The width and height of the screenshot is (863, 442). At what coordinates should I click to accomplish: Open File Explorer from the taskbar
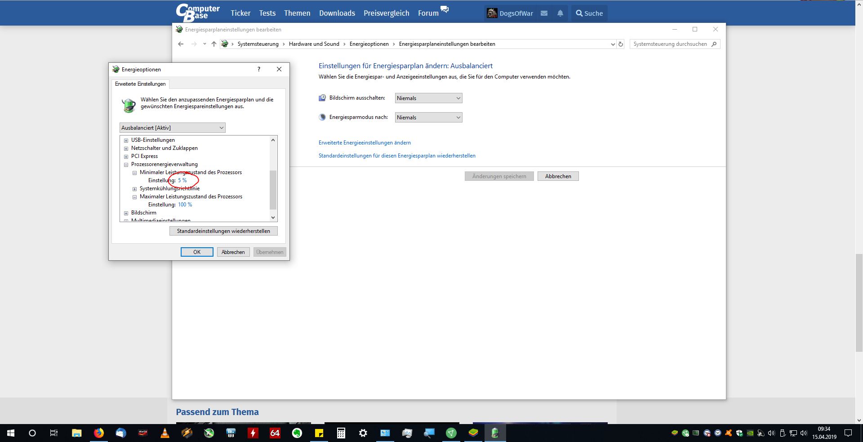tap(77, 433)
